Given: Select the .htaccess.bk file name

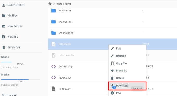Looking at the screenshot, I should click(66, 55).
